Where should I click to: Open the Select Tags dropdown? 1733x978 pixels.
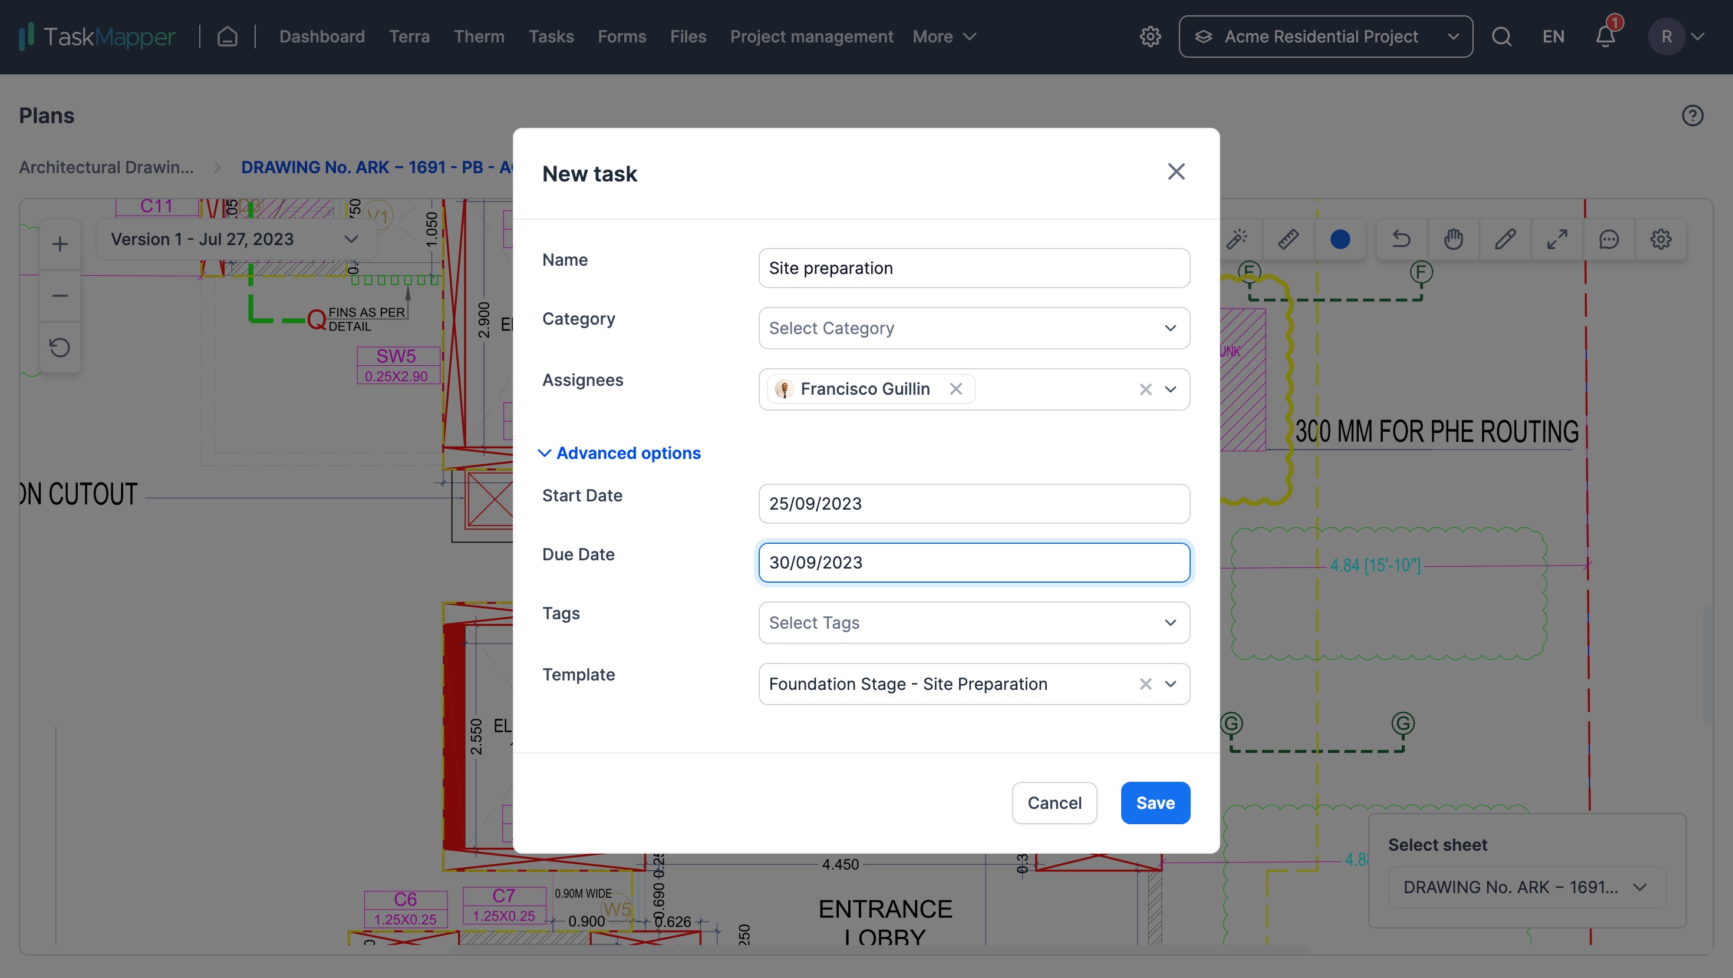(974, 623)
